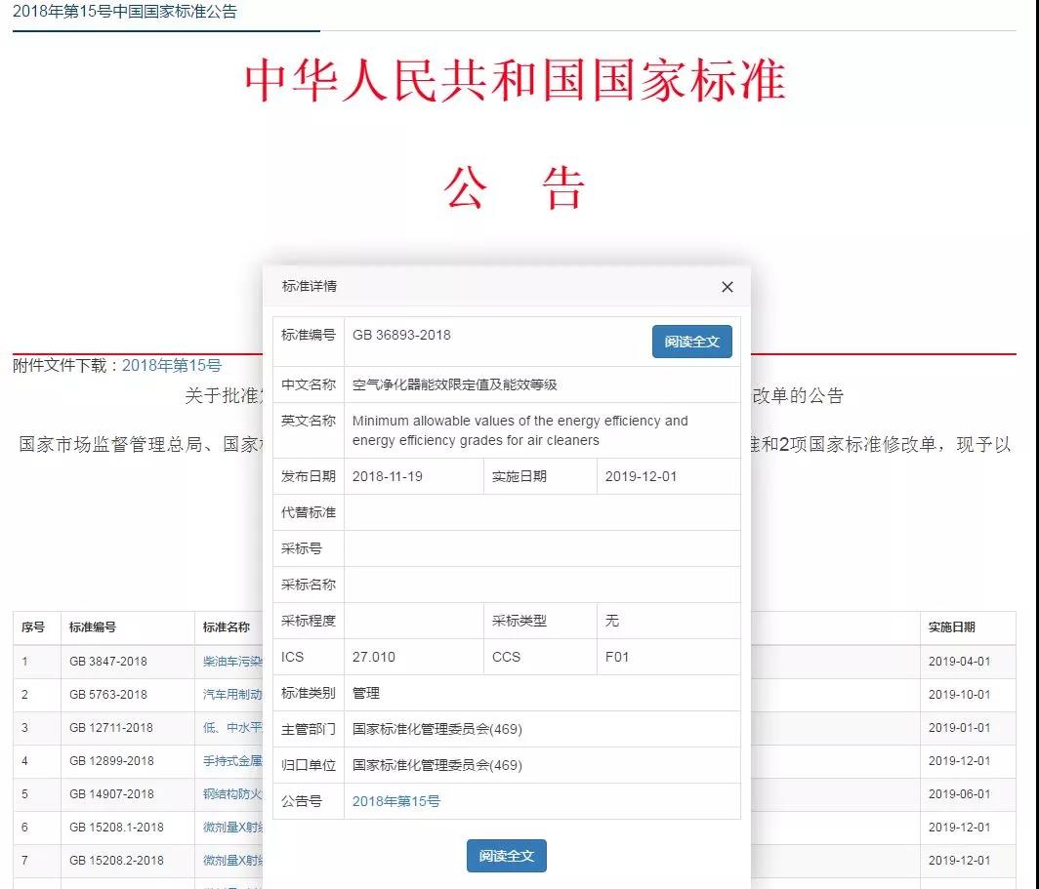The height and width of the screenshot is (889, 1039).
Task: Open the 手持式金属 standard name link
Action: (232, 760)
